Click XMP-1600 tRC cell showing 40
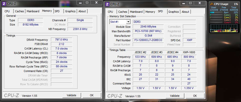Screen dimensions: 241x102 tap(189, 79)
